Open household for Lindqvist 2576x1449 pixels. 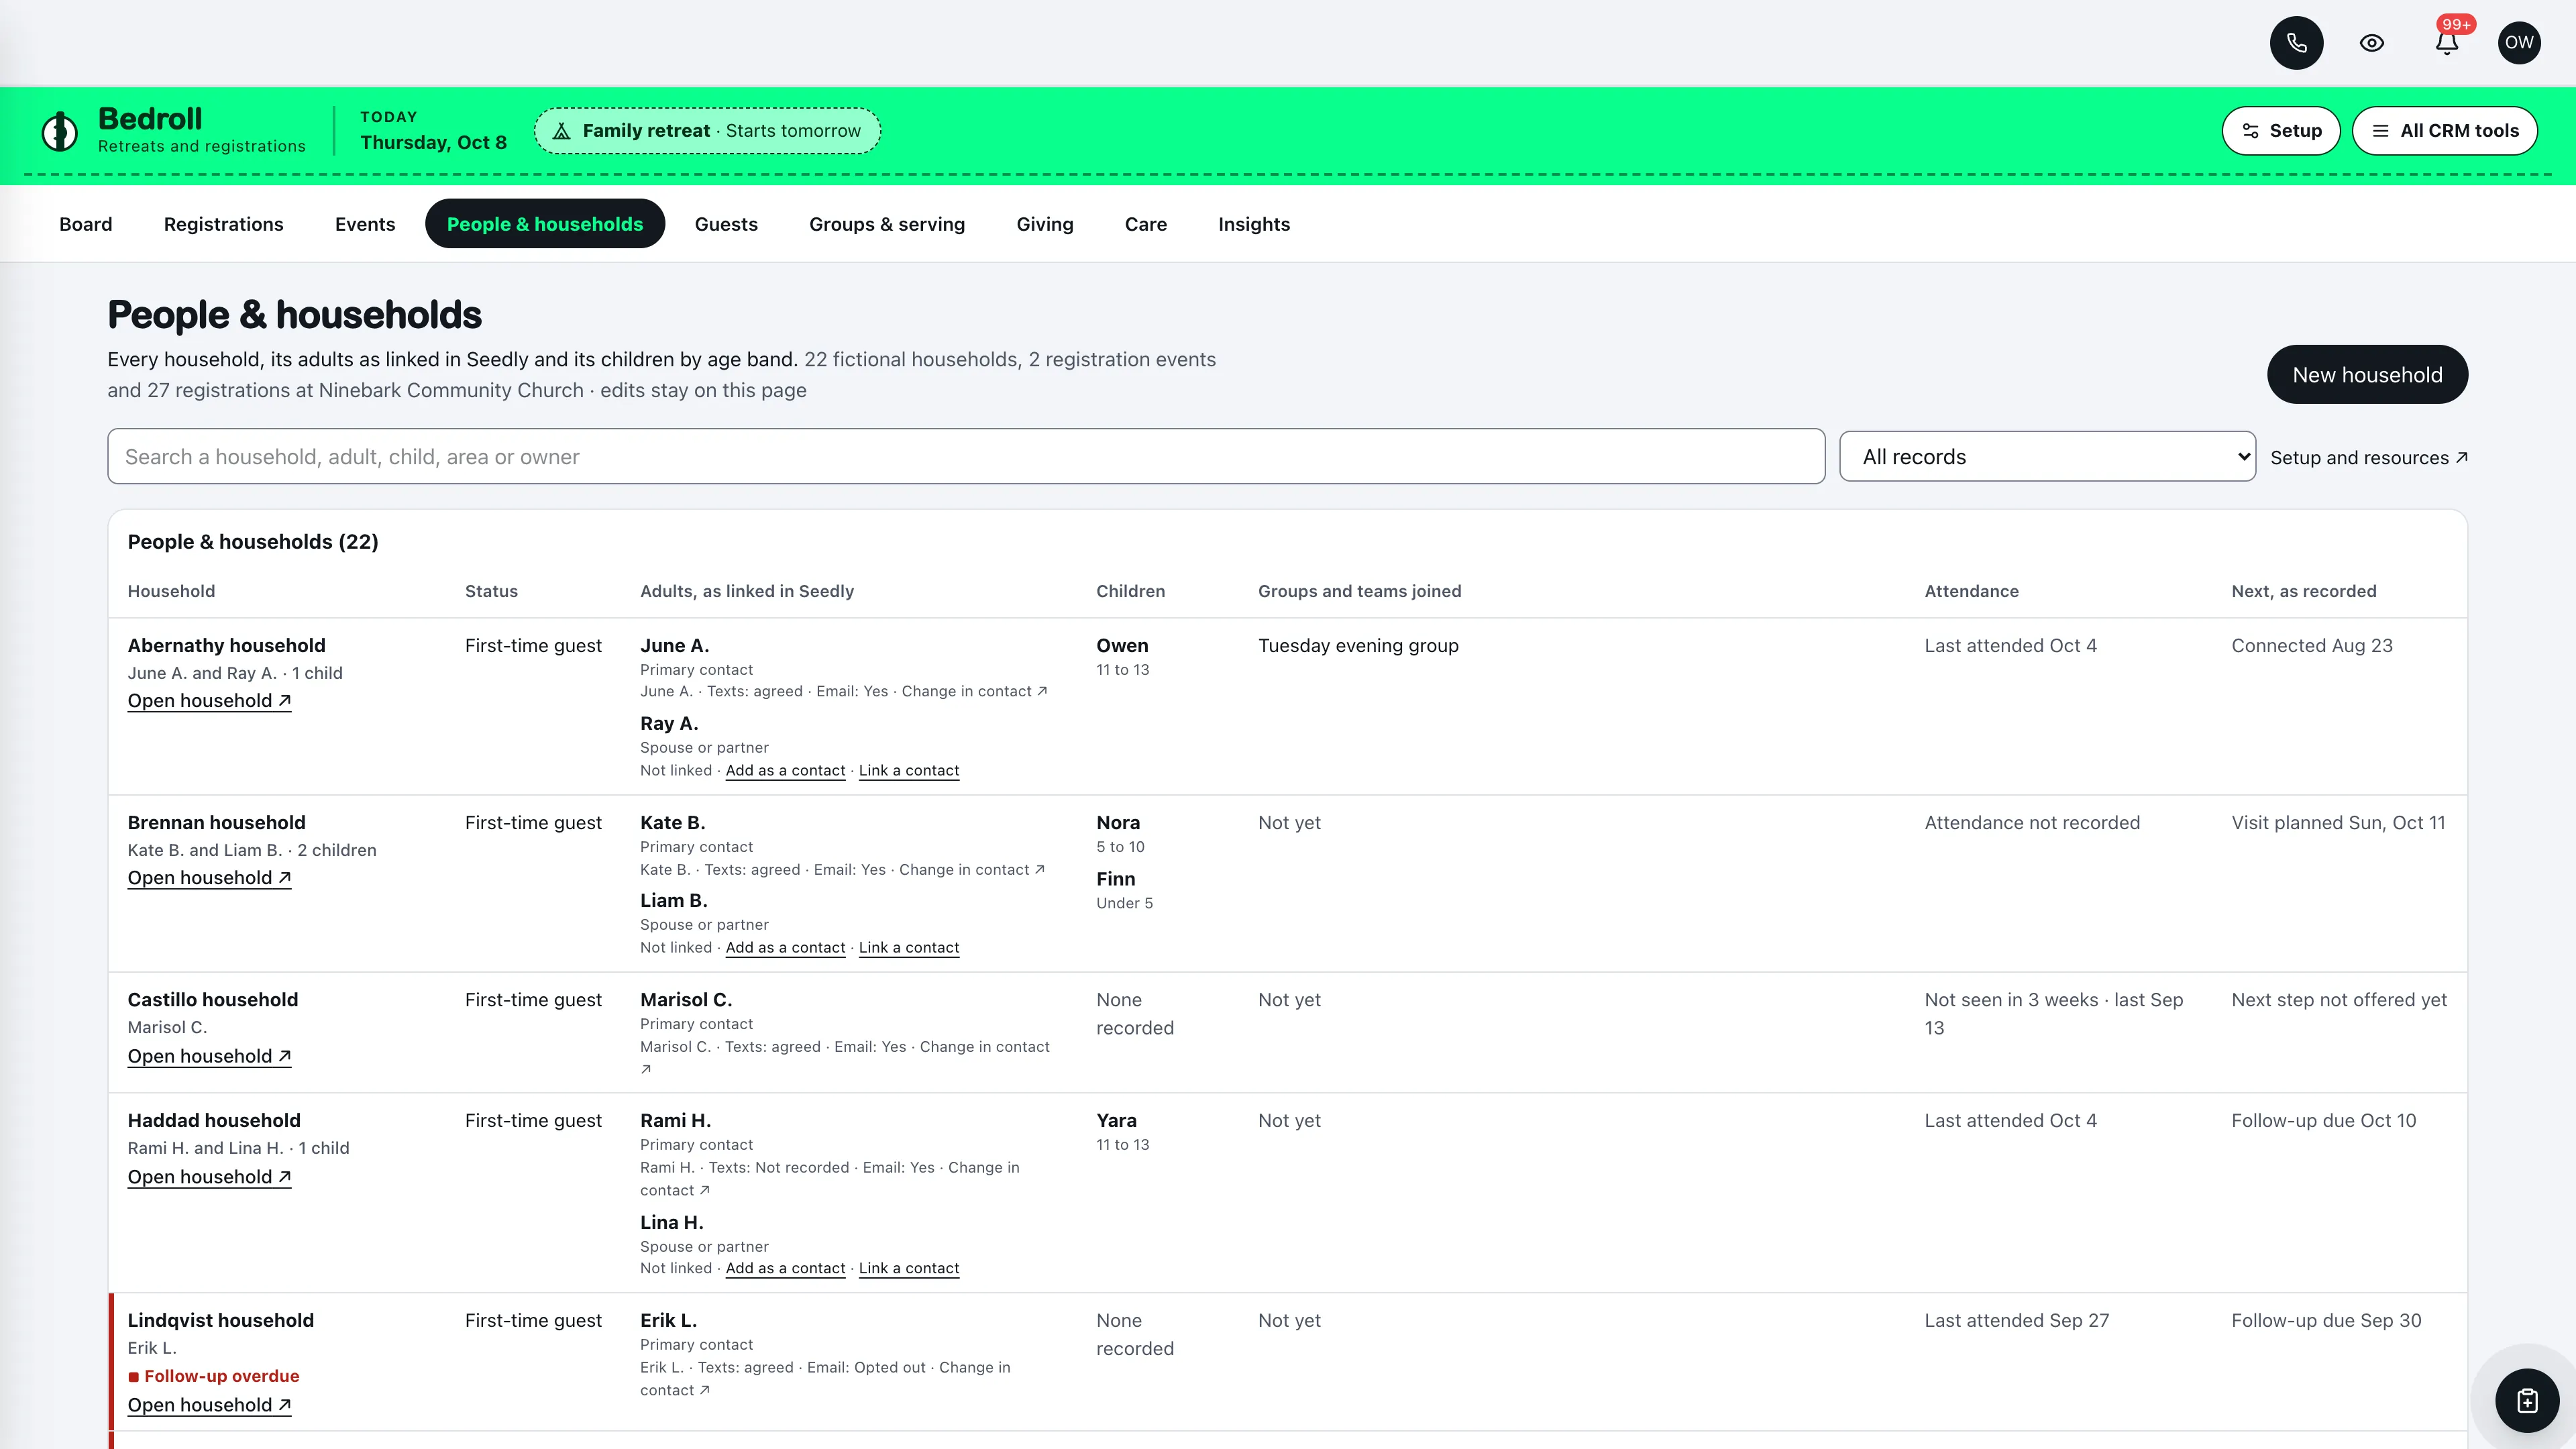[x=209, y=1405]
